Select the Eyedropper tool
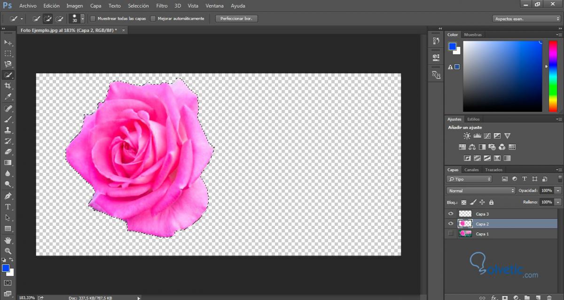 click(x=8, y=97)
